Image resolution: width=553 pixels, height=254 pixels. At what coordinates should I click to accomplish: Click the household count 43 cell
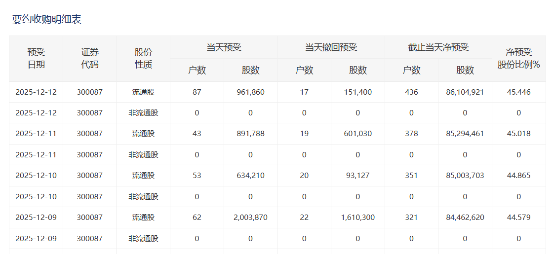pyautogui.click(x=197, y=134)
